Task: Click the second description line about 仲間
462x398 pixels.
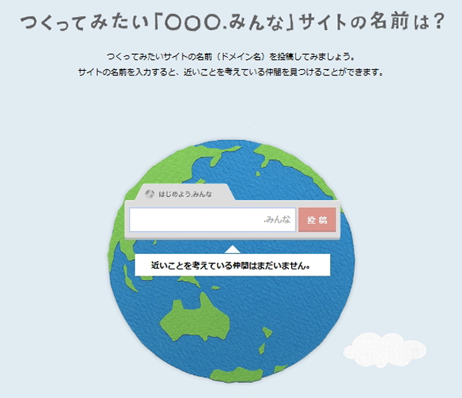Action: (x=231, y=72)
